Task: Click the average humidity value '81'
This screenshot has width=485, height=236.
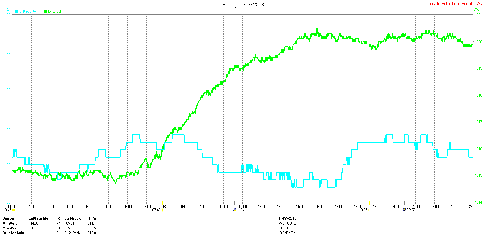Action: pos(59,233)
